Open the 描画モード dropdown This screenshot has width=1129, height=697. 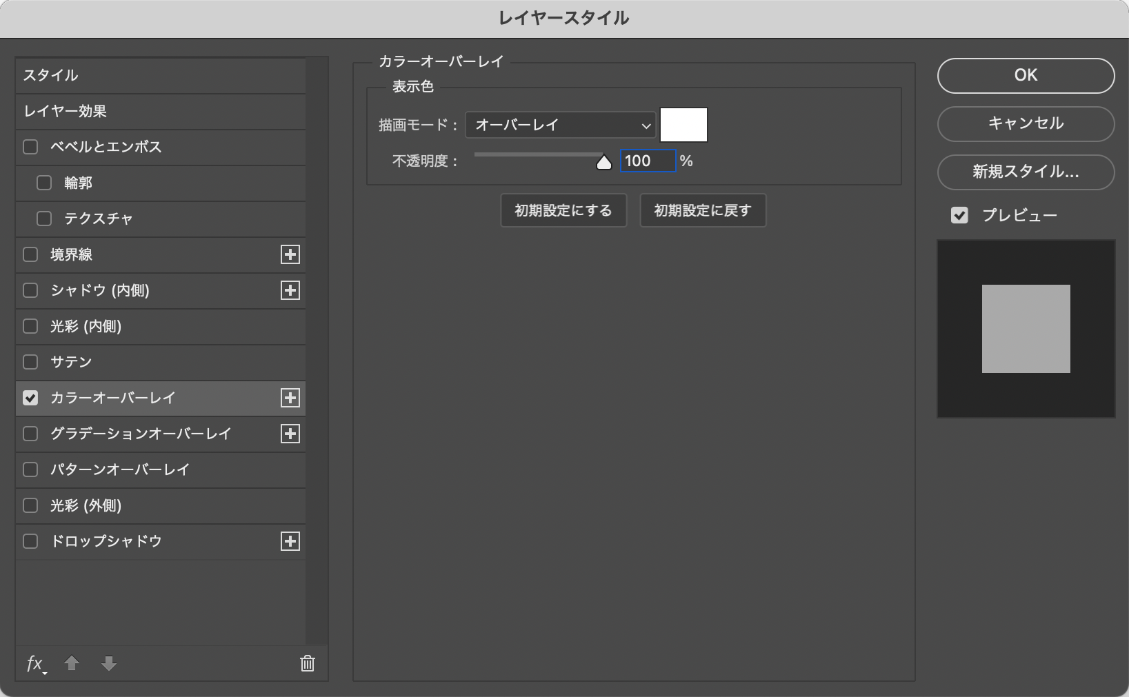pos(560,125)
